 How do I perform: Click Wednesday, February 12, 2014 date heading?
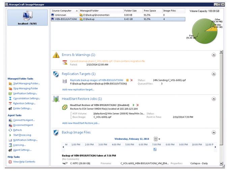(132, 139)
